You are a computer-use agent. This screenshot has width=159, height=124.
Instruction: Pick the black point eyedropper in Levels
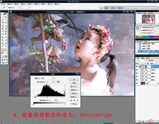(71, 100)
